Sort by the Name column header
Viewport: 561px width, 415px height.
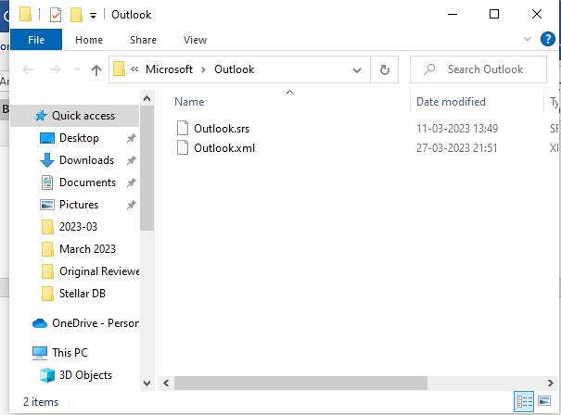[x=189, y=102]
